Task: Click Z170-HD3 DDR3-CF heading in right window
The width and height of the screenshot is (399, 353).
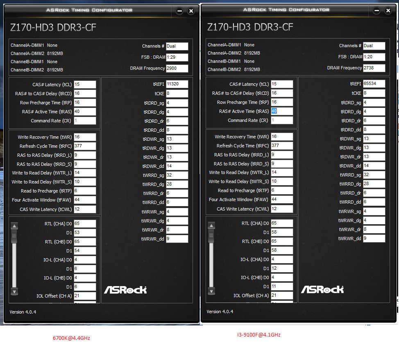Action: 250,27
